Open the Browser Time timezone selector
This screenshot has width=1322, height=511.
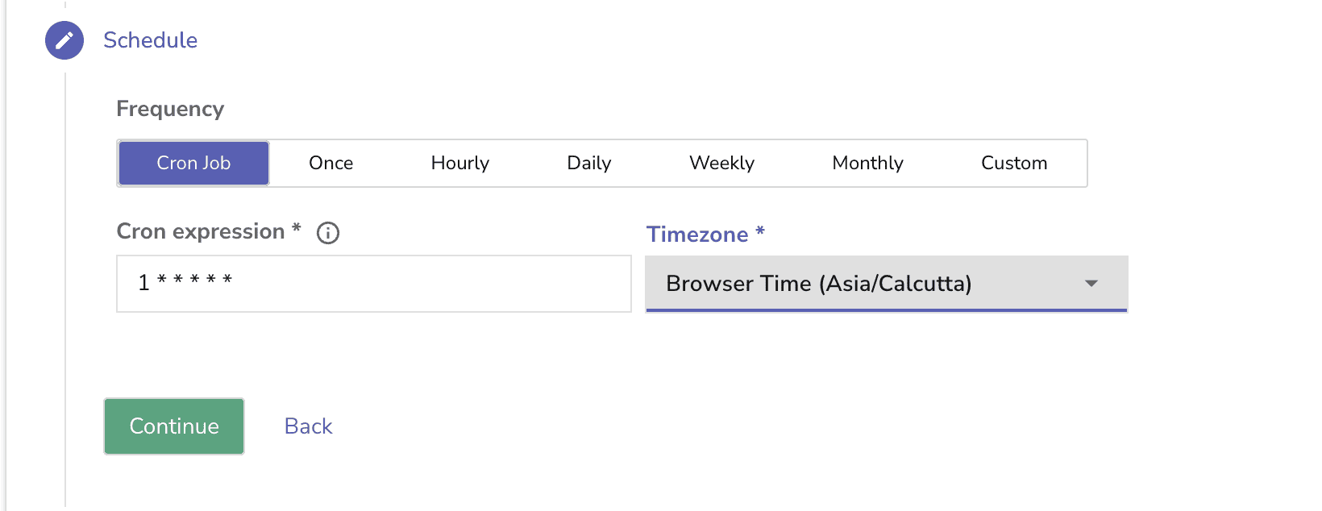click(887, 284)
